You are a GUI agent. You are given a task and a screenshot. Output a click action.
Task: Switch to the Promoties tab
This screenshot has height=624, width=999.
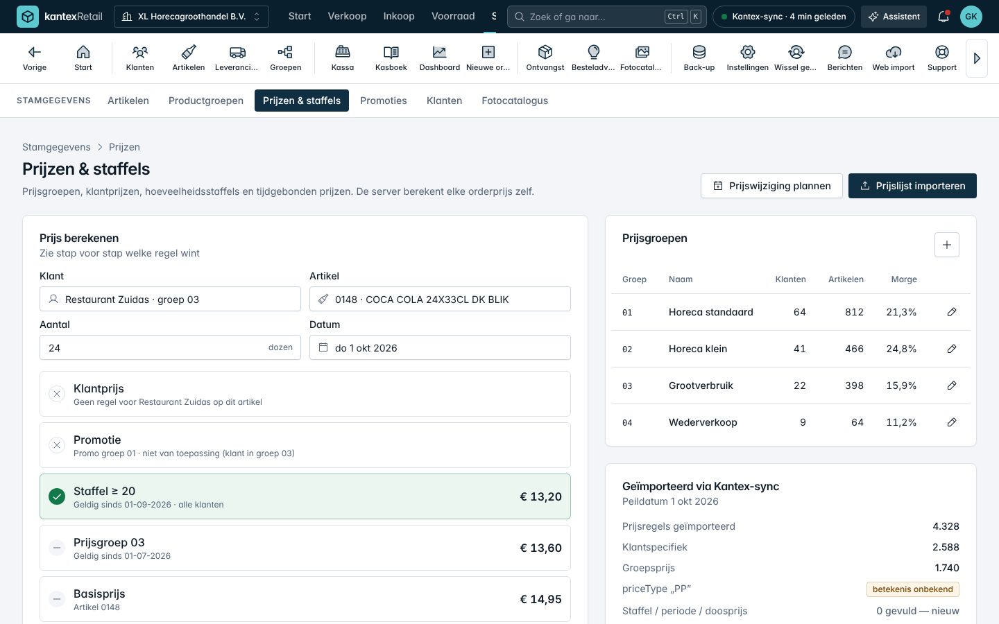pos(384,101)
